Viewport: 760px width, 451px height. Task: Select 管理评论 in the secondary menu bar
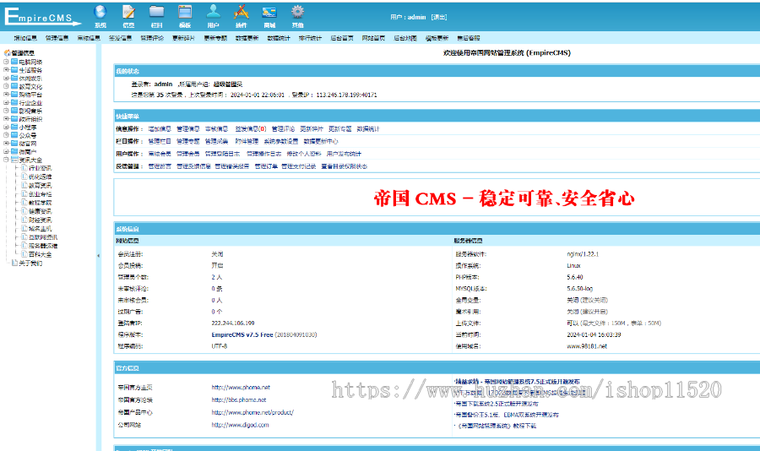[x=152, y=38]
